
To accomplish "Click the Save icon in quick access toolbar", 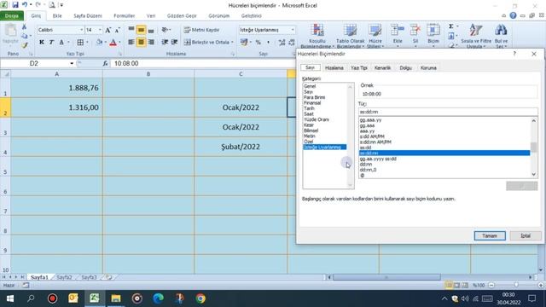I will pos(15,5).
